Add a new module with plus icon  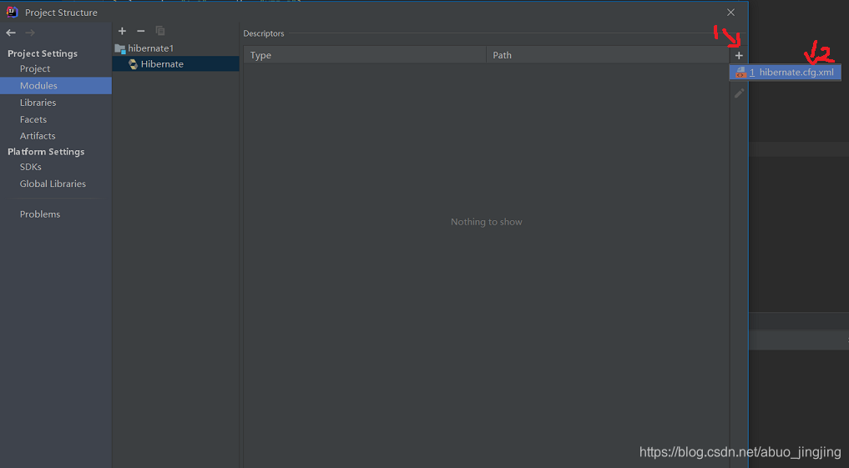tap(123, 31)
